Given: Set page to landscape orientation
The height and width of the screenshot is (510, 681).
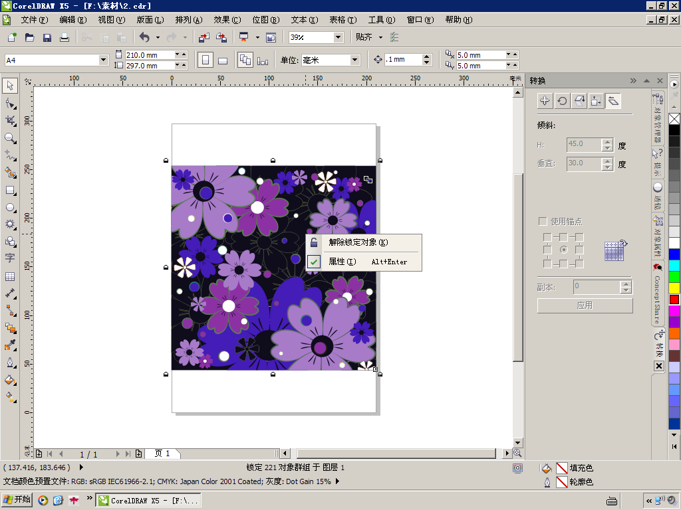Looking at the screenshot, I should [x=223, y=60].
